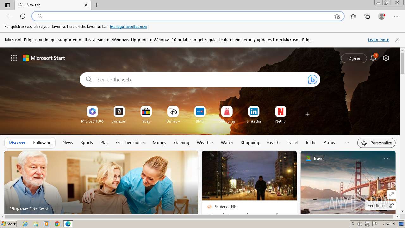Open the Reuters news article photo

click(x=249, y=175)
